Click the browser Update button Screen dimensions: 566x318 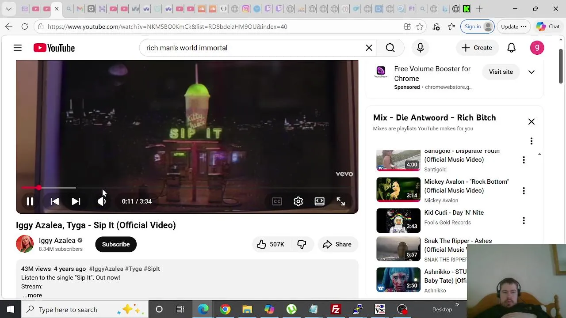click(513, 26)
